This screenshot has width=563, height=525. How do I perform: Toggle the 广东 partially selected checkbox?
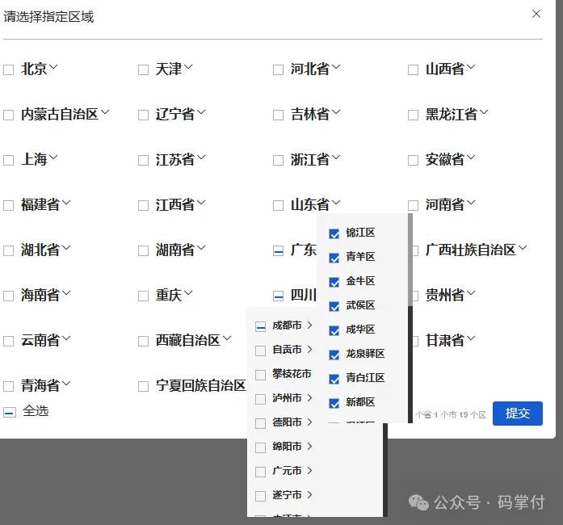(278, 250)
